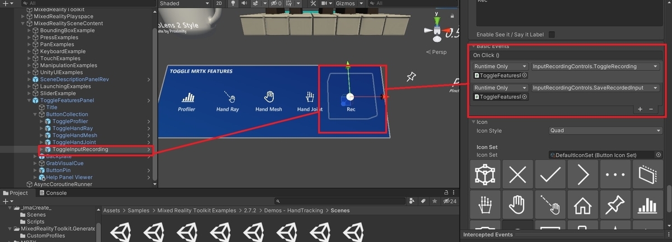This screenshot has height=242, width=672.
Task: Open prefab arrow for SceneDescriptionPanelRev row
Action: [148, 79]
